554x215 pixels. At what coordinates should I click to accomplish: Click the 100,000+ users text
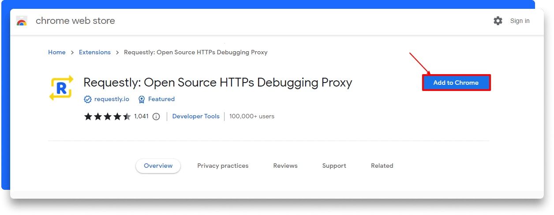click(x=252, y=117)
